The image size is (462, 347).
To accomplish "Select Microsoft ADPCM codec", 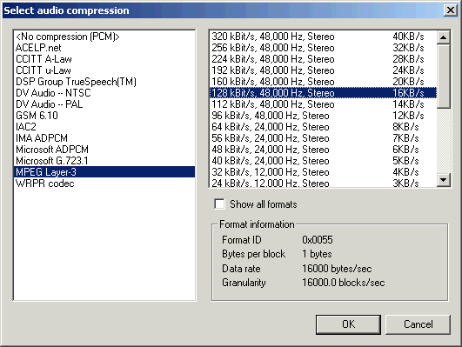I will [x=104, y=150].
